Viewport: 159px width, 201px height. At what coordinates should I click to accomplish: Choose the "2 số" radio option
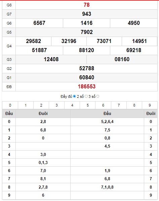coord(86,96)
